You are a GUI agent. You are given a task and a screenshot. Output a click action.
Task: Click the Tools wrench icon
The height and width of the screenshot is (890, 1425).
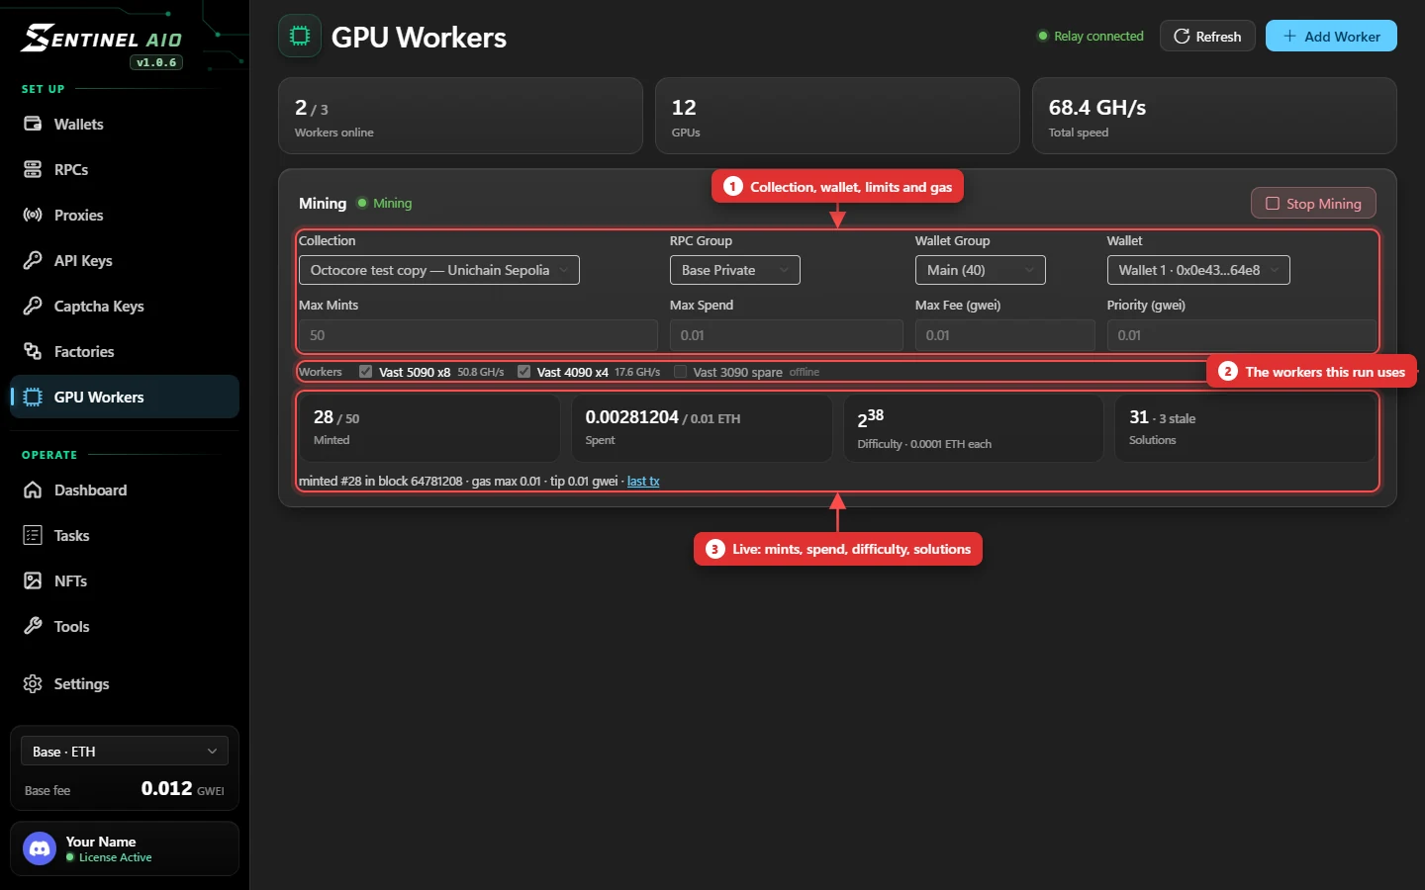click(33, 626)
